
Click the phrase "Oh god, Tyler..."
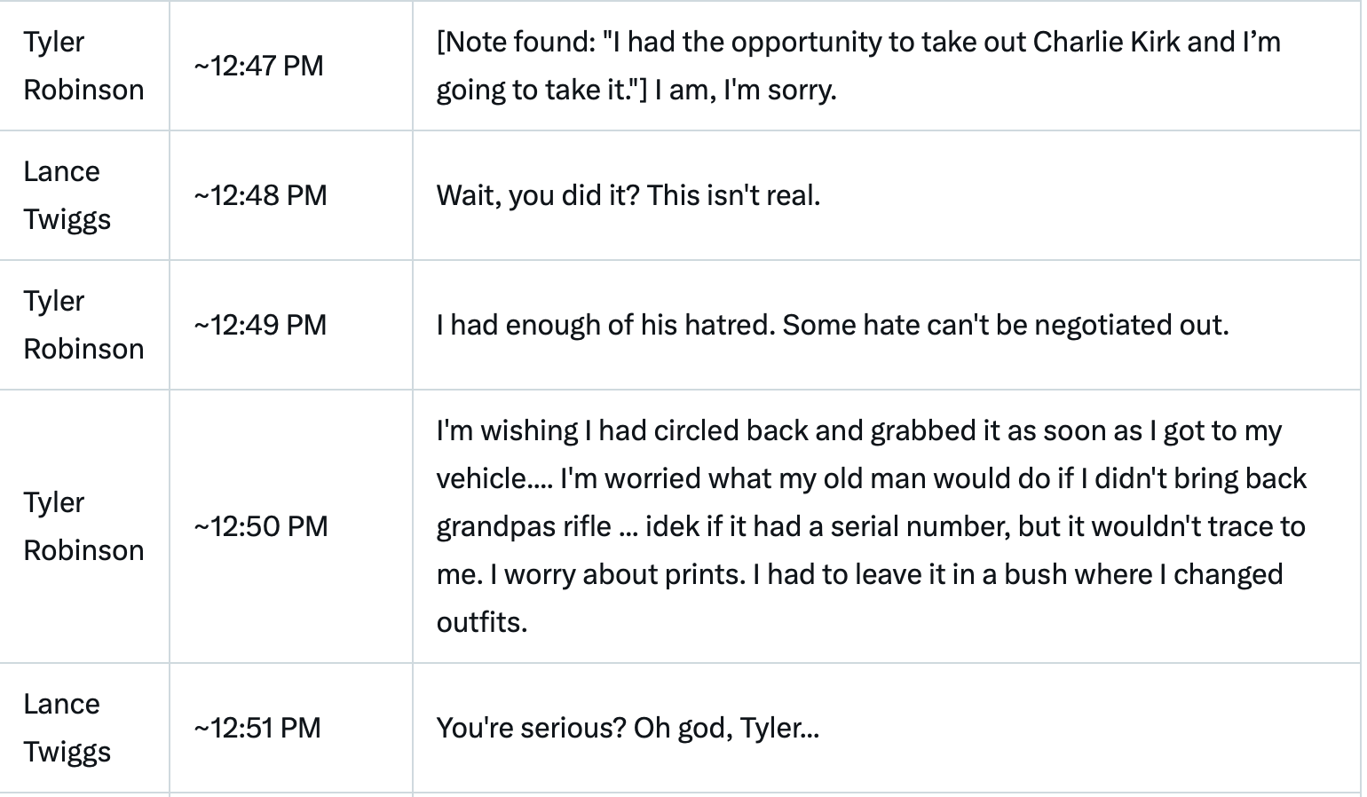coord(727,728)
